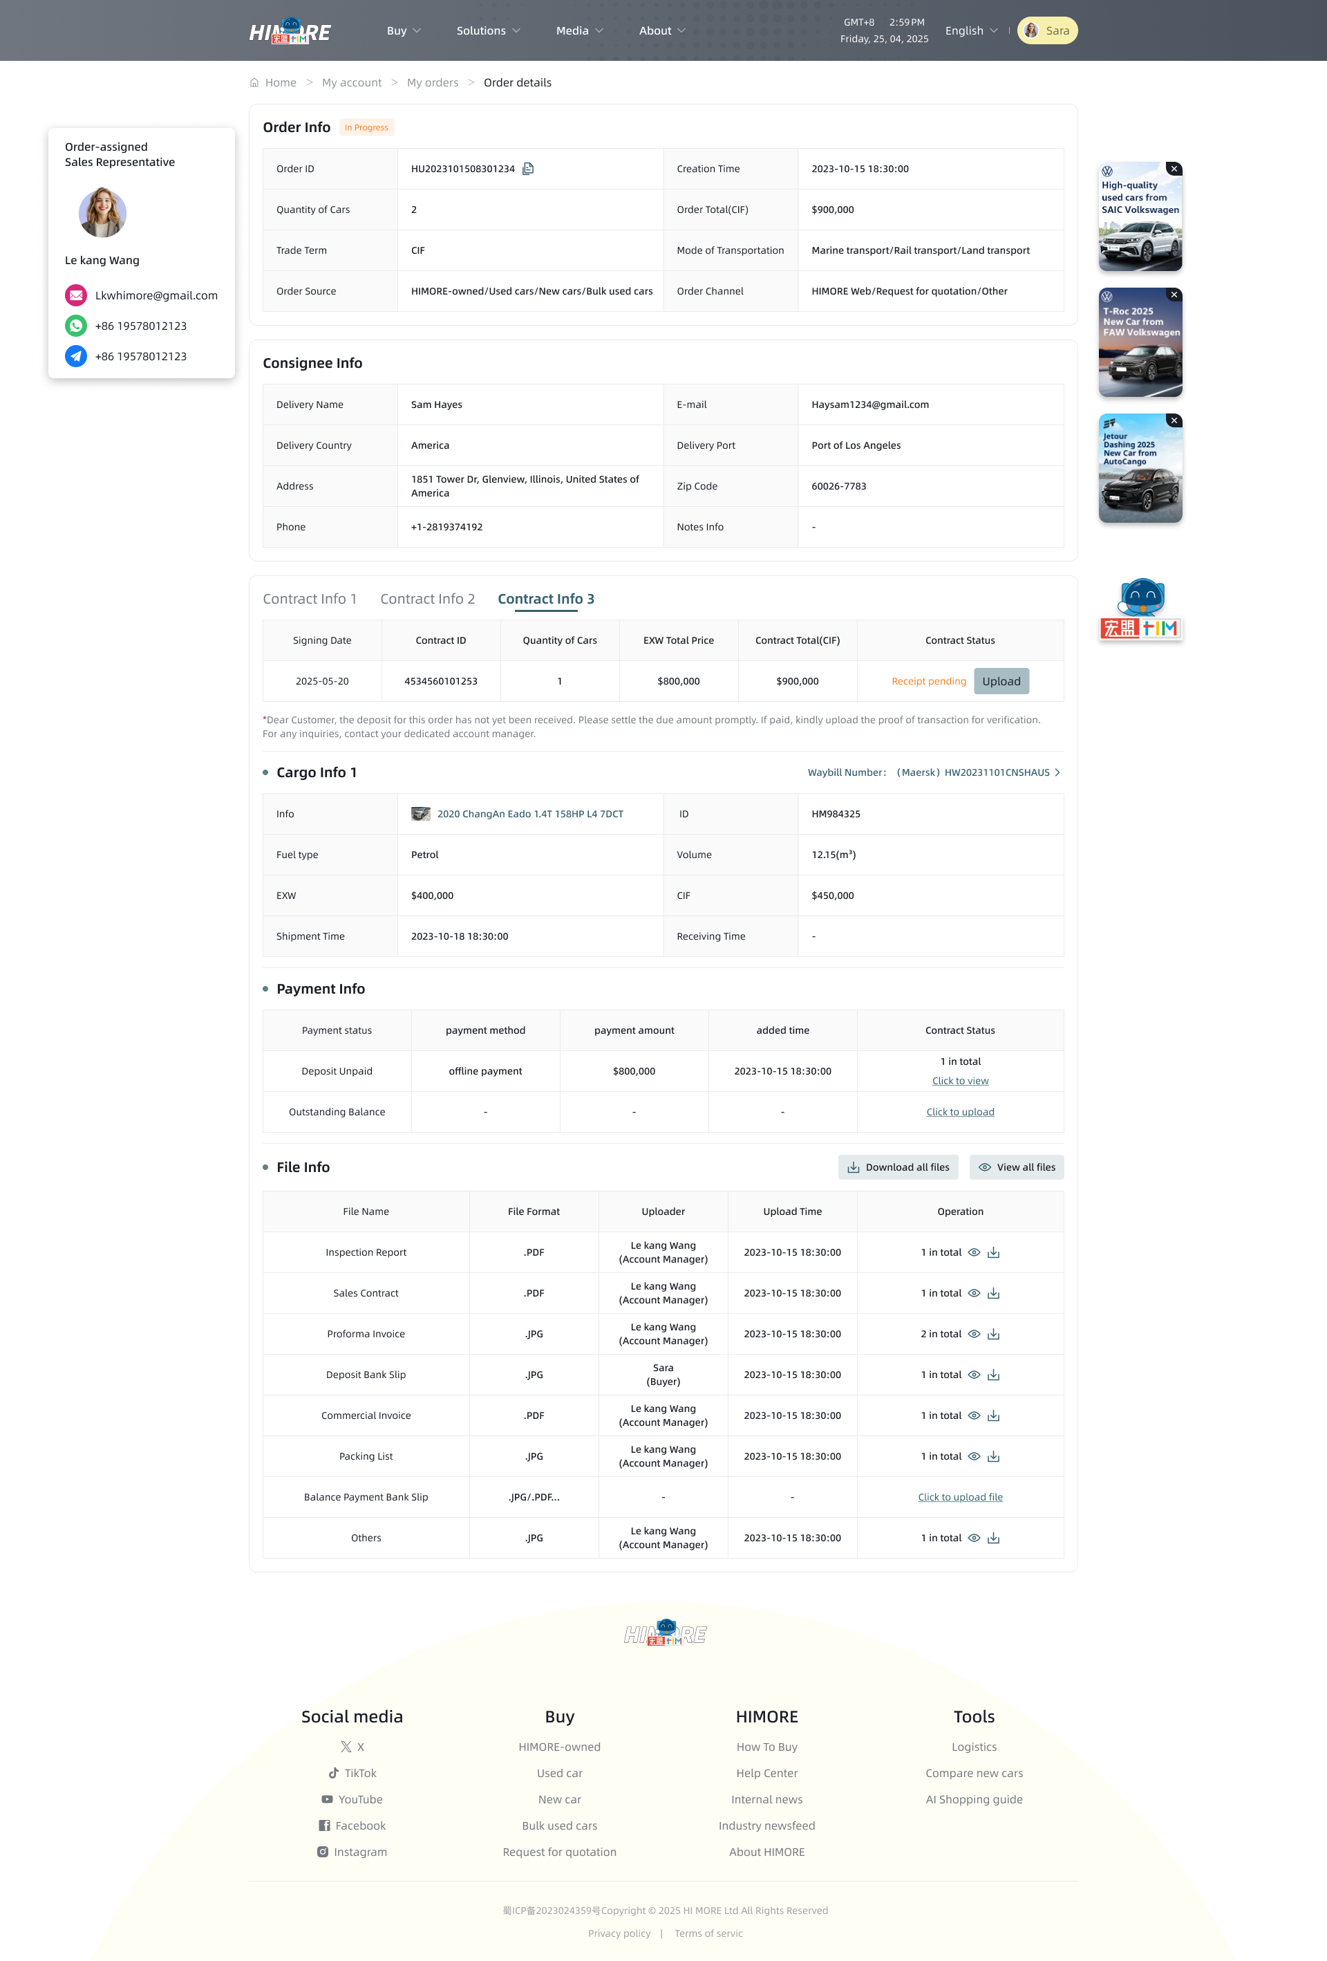The height and width of the screenshot is (1961, 1327).
Task: Click the Telegram contact icon
Action: point(76,356)
